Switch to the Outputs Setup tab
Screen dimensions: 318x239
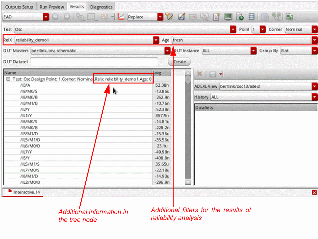(x=19, y=7)
